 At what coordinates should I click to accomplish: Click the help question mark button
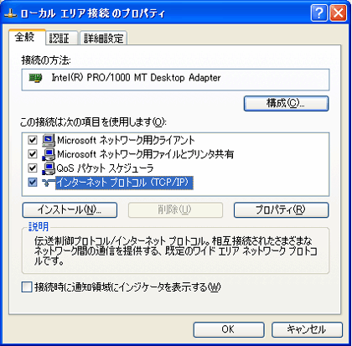click(x=318, y=13)
